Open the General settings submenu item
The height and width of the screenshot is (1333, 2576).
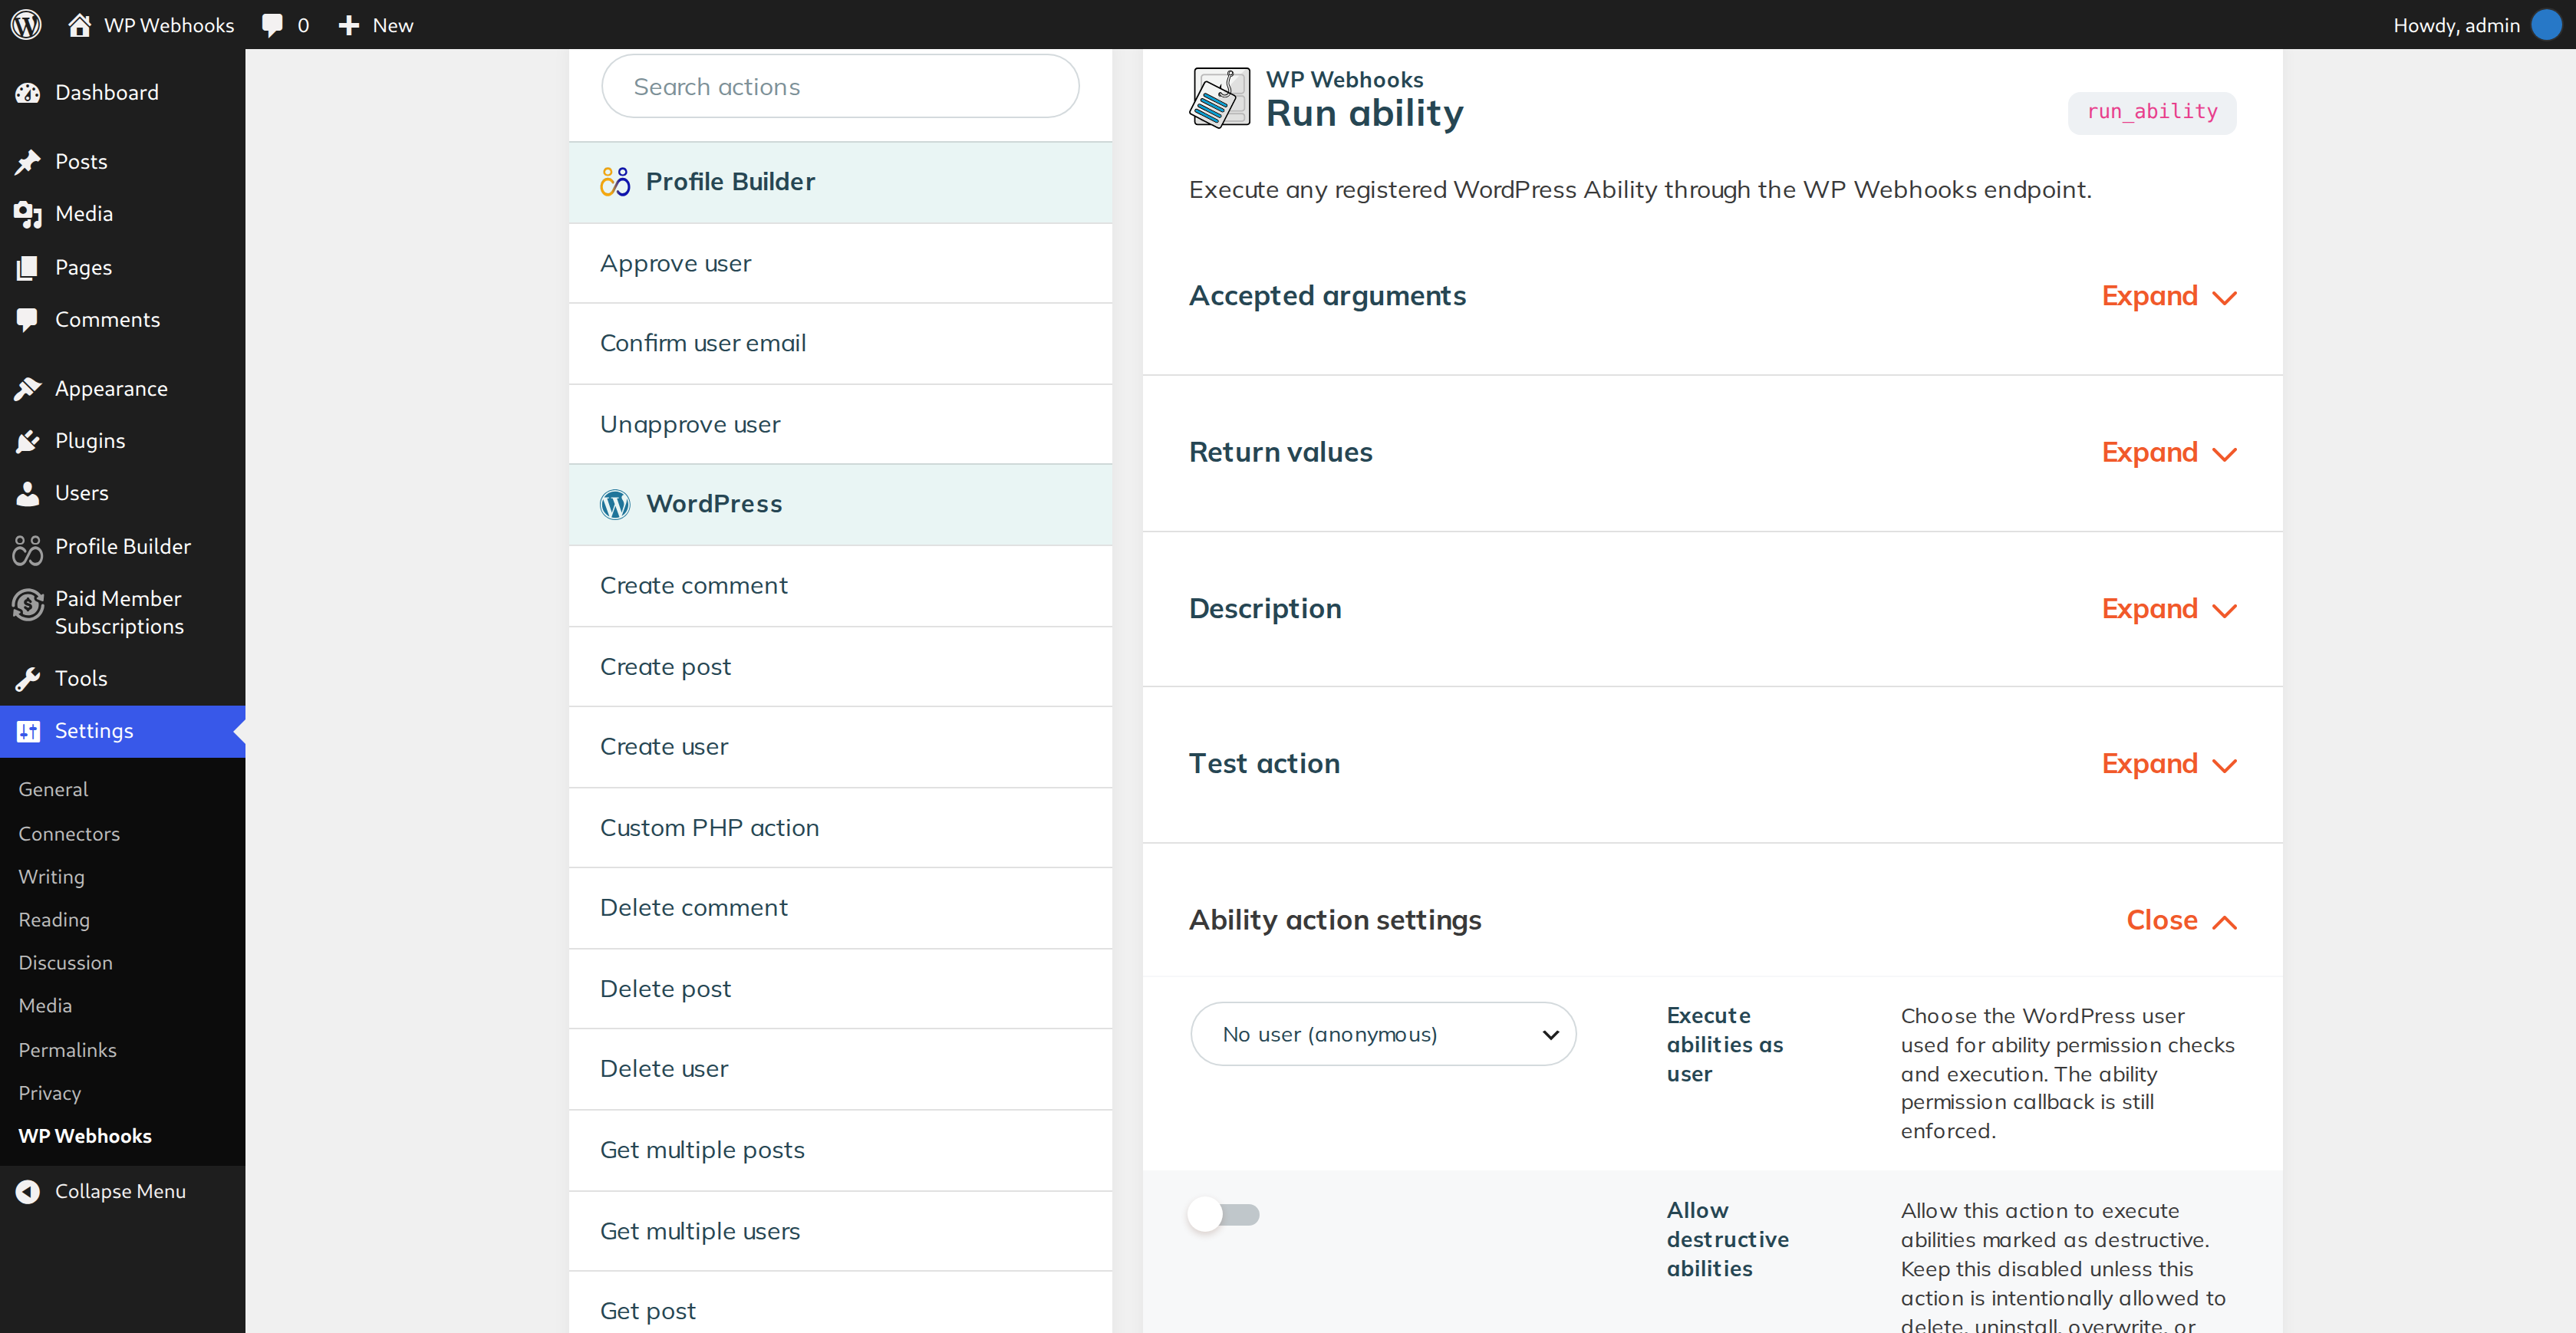53,789
